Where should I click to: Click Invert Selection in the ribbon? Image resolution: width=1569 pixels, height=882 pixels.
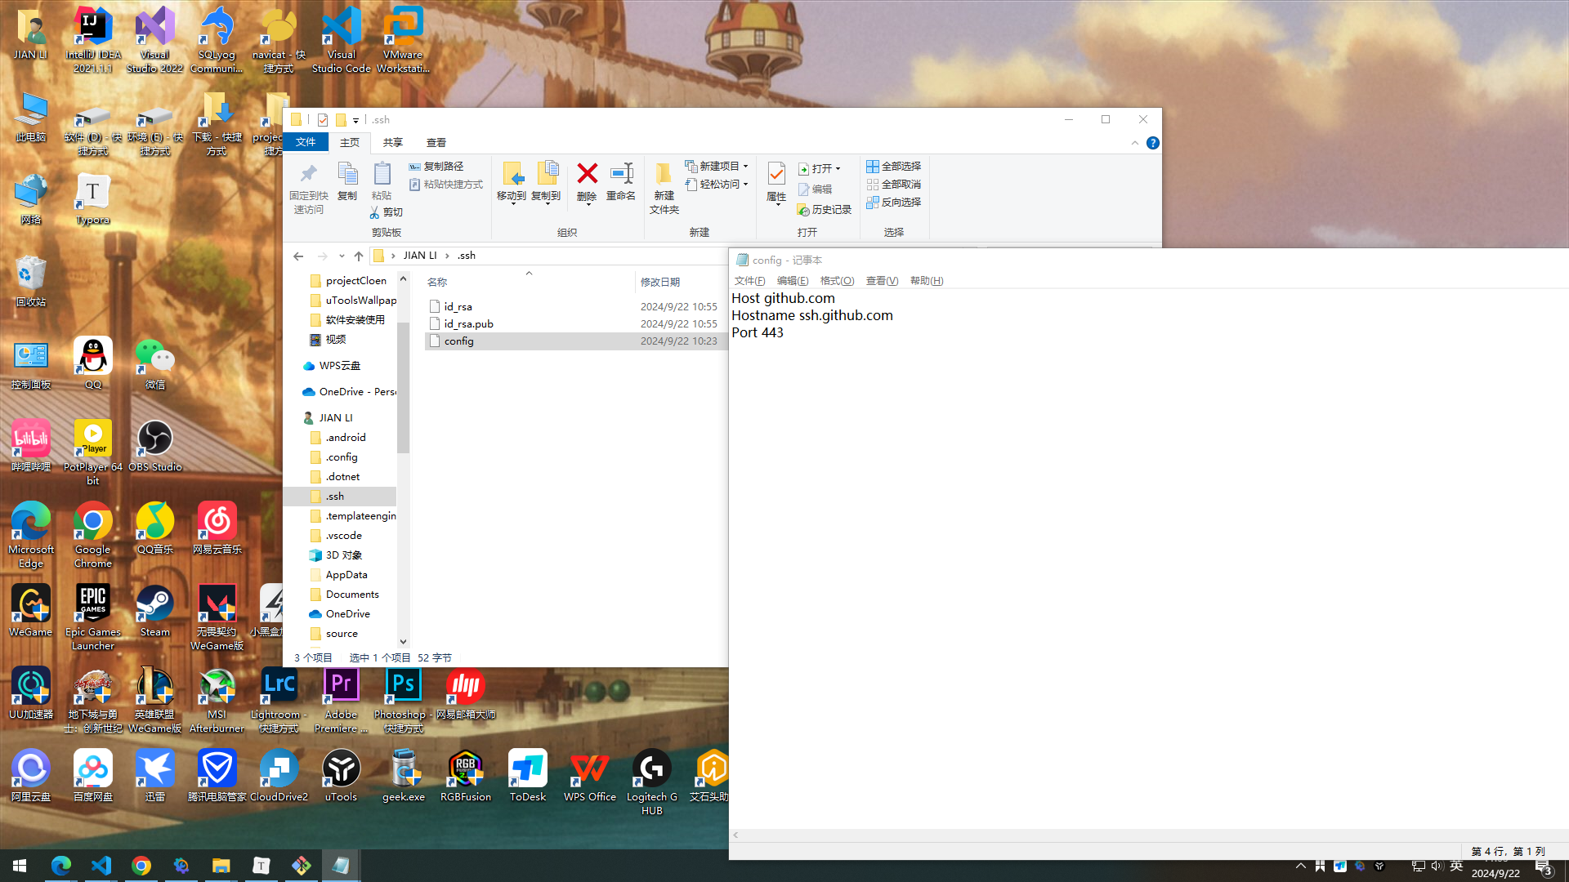(894, 203)
